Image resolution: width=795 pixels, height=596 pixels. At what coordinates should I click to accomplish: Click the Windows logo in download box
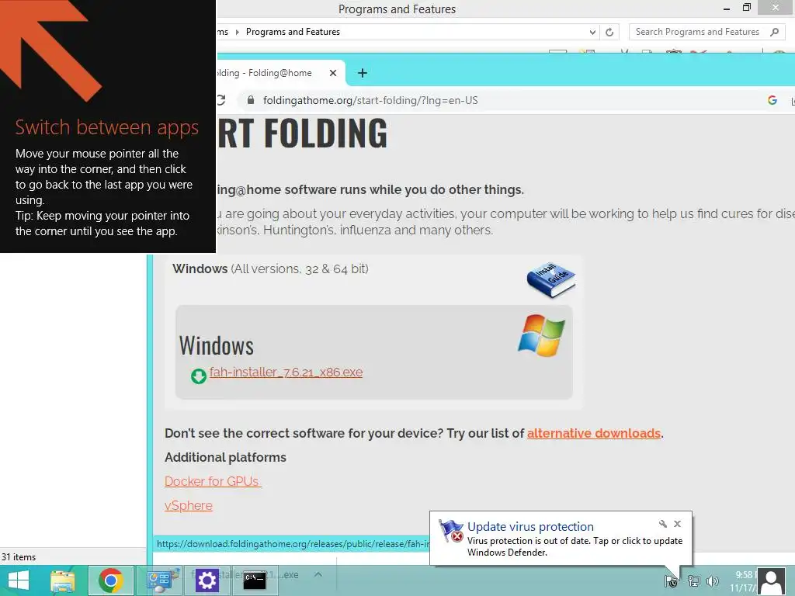[541, 335]
